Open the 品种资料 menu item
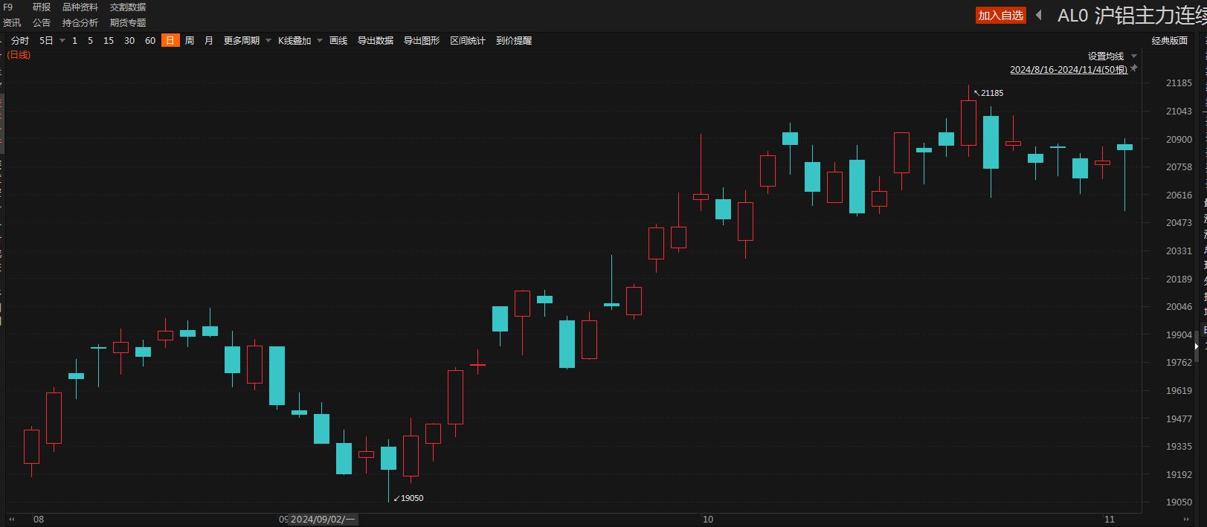The height and width of the screenshot is (527, 1207). 80,7
